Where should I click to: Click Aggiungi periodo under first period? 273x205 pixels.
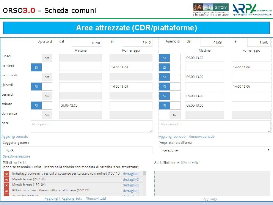[15, 137]
